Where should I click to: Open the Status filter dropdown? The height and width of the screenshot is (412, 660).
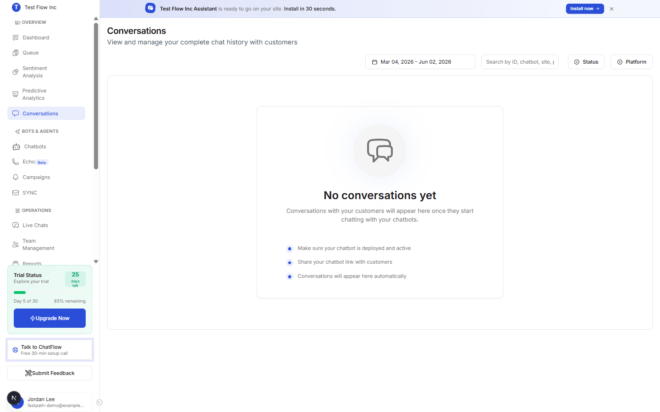pos(586,62)
